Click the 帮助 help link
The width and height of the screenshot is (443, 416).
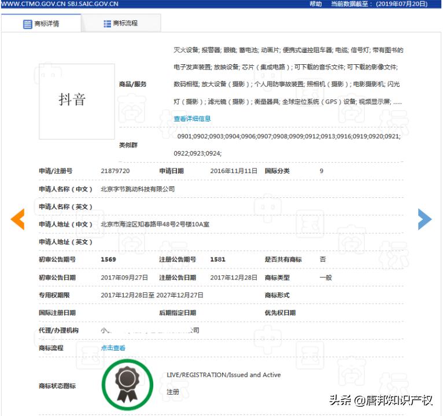[x=316, y=4]
